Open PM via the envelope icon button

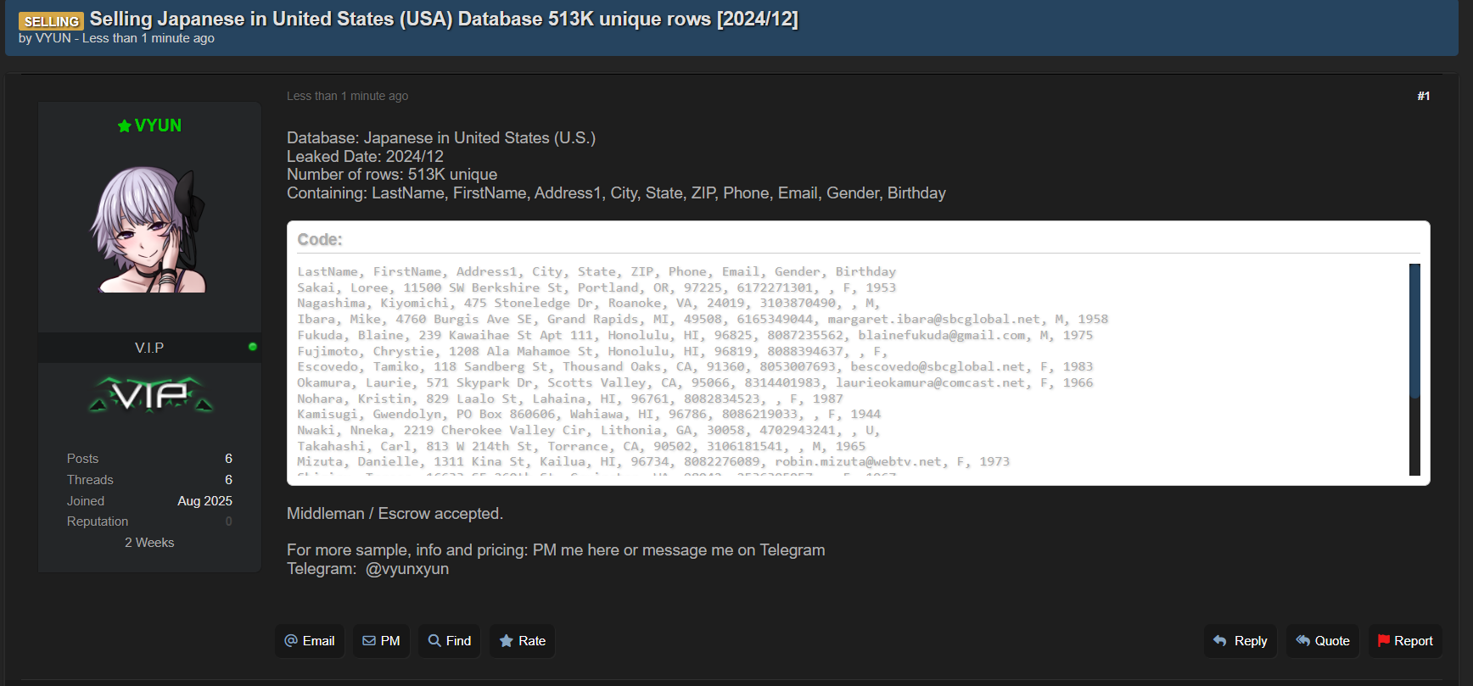pyautogui.click(x=381, y=641)
